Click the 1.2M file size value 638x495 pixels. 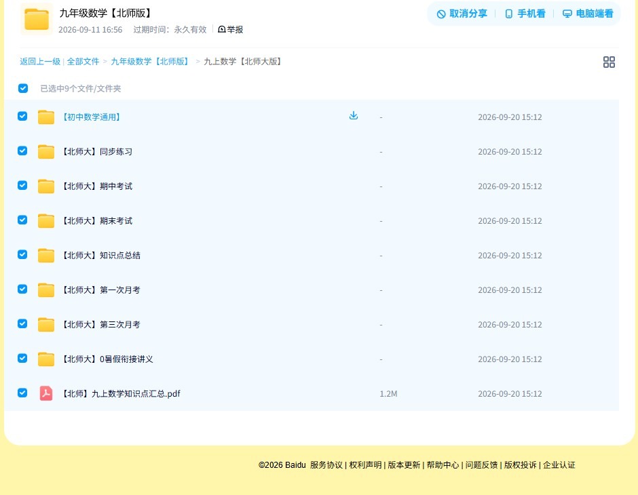388,394
